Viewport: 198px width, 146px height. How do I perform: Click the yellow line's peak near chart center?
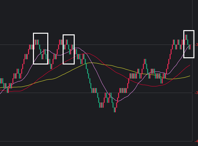click(93, 63)
